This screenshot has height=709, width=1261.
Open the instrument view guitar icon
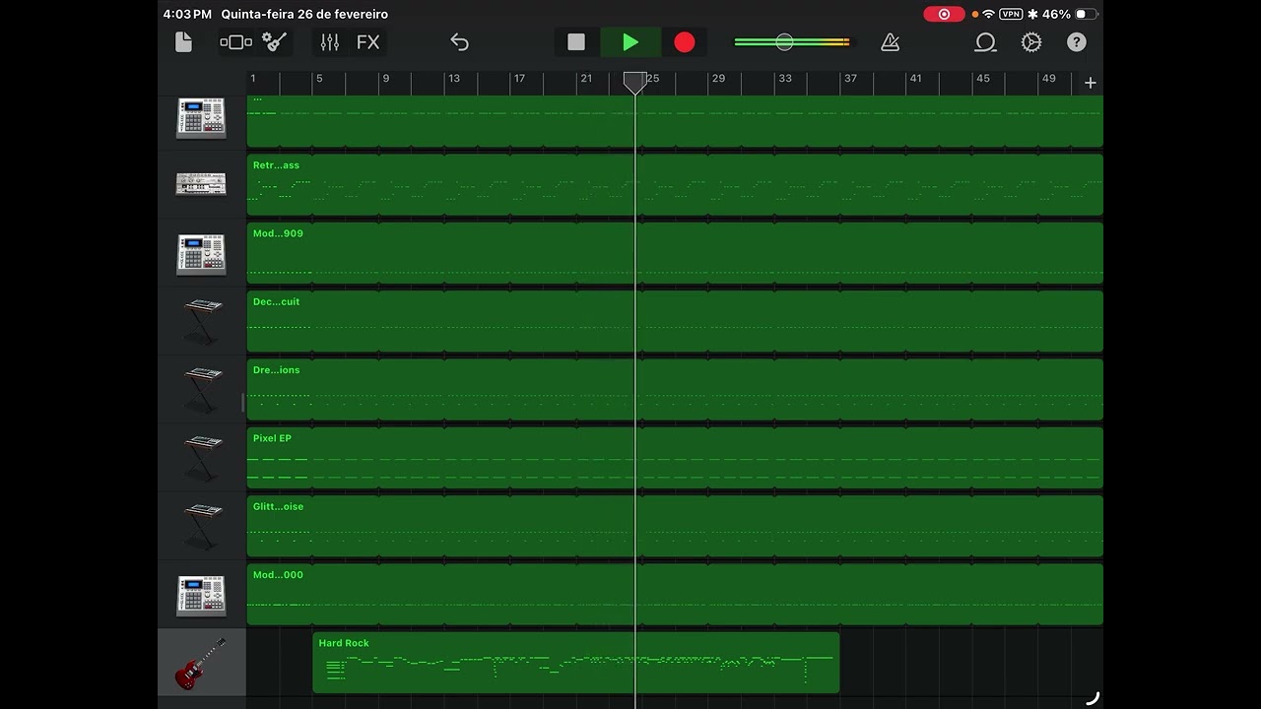click(x=274, y=42)
